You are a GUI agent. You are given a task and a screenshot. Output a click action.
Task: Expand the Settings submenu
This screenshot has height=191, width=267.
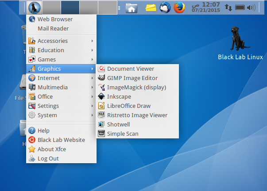61,106
